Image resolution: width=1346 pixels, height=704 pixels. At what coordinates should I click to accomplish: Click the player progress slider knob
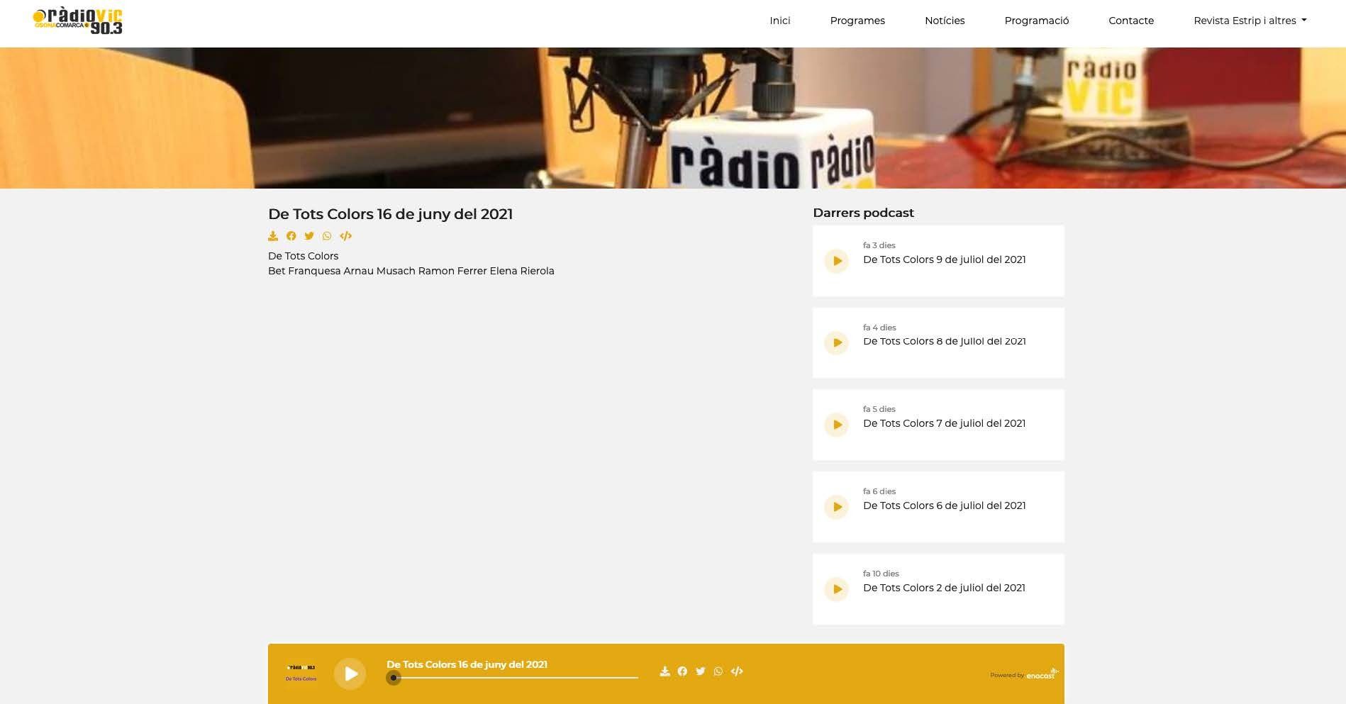[x=394, y=678]
